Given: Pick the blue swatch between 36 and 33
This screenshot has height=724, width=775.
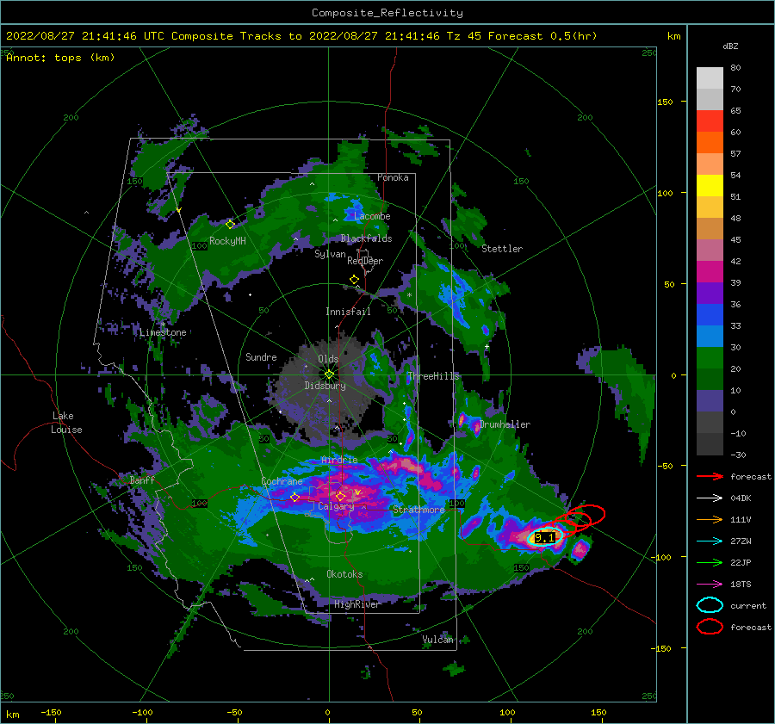Looking at the screenshot, I should coord(710,315).
